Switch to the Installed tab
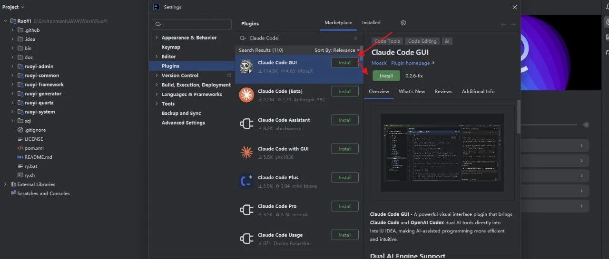Screen dimensions: 609x259 371,22
